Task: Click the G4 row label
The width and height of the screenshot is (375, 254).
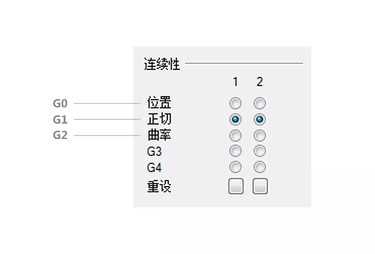Action: (154, 167)
